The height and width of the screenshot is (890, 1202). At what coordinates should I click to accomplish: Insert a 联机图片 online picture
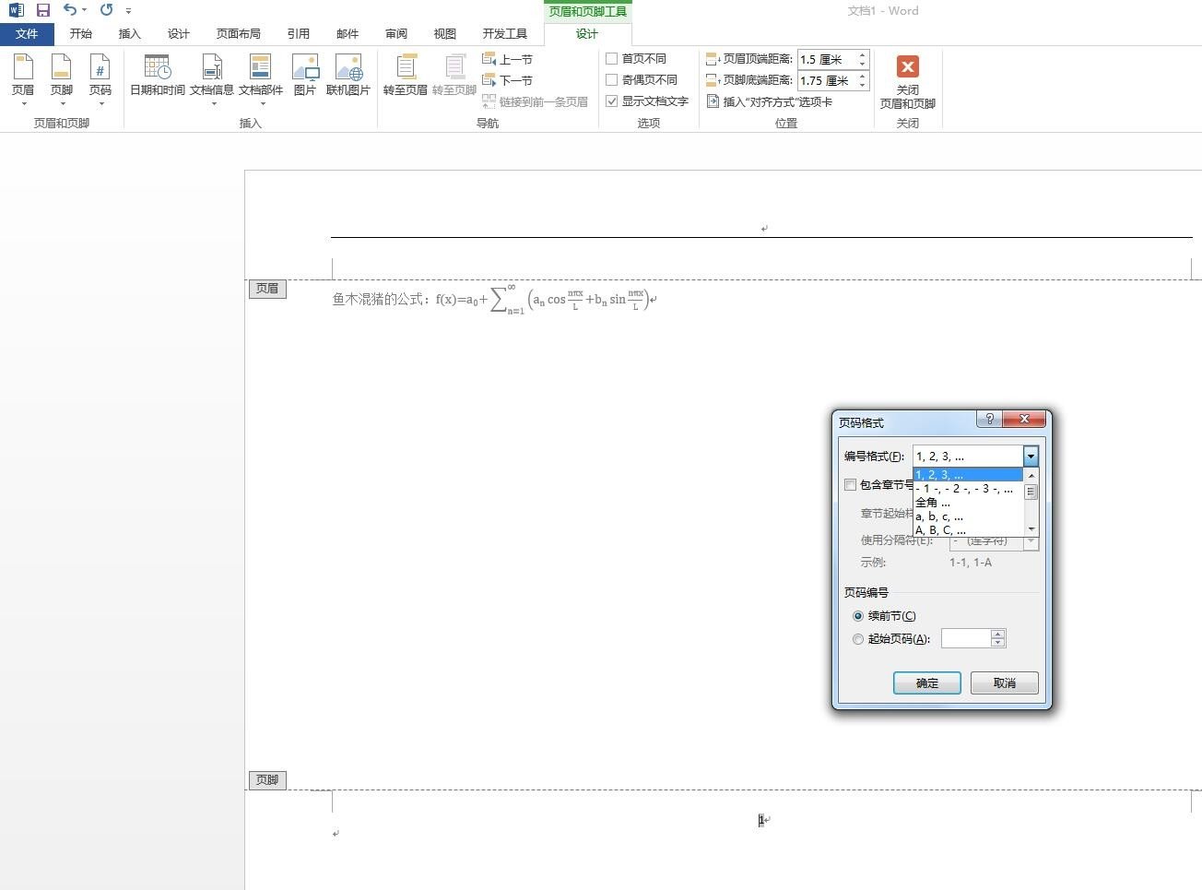(348, 74)
